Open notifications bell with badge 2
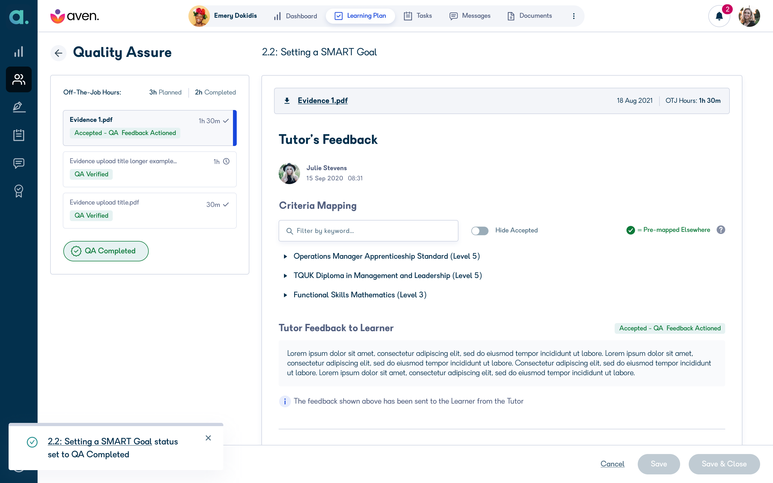The height and width of the screenshot is (483, 773). 719,16
